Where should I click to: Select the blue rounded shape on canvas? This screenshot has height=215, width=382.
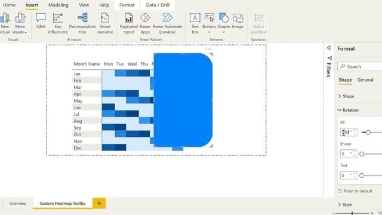click(183, 100)
